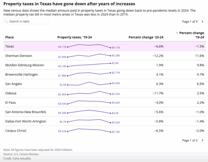
Task: Click sort arrow beside Percent change '19-24
Action: [x=177, y=33]
